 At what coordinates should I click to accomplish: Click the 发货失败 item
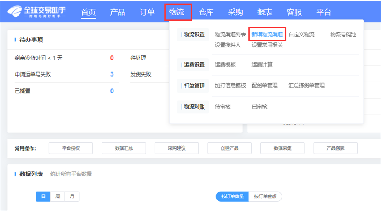coord(141,74)
